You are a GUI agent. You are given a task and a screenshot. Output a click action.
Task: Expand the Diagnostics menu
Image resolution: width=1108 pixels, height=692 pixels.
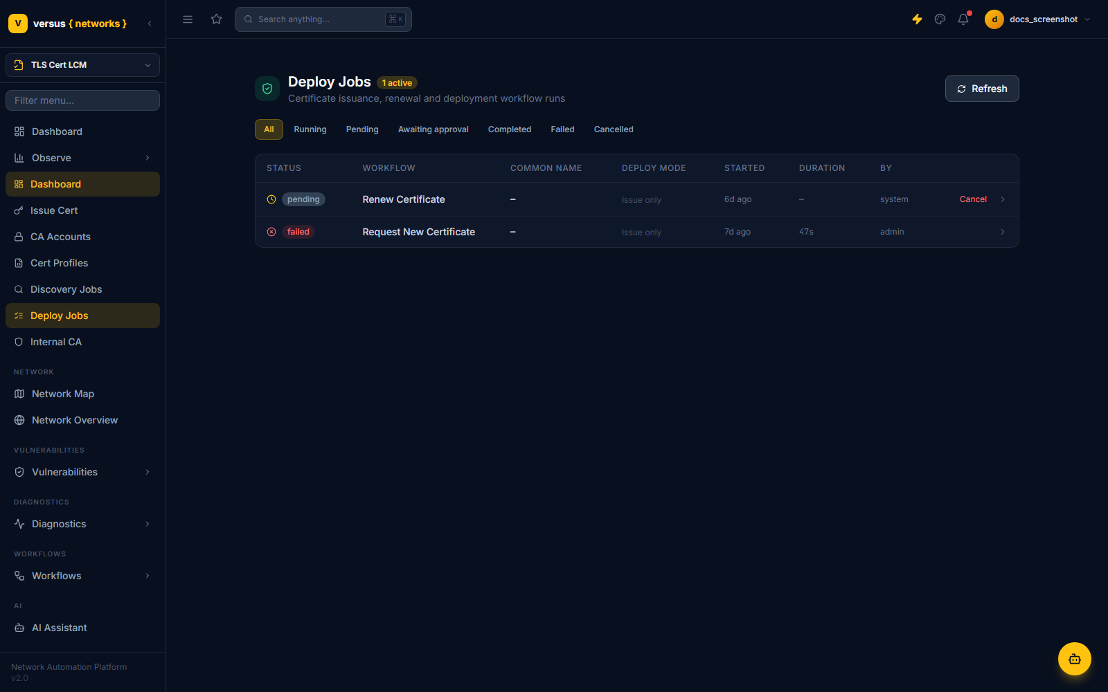pos(82,524)
